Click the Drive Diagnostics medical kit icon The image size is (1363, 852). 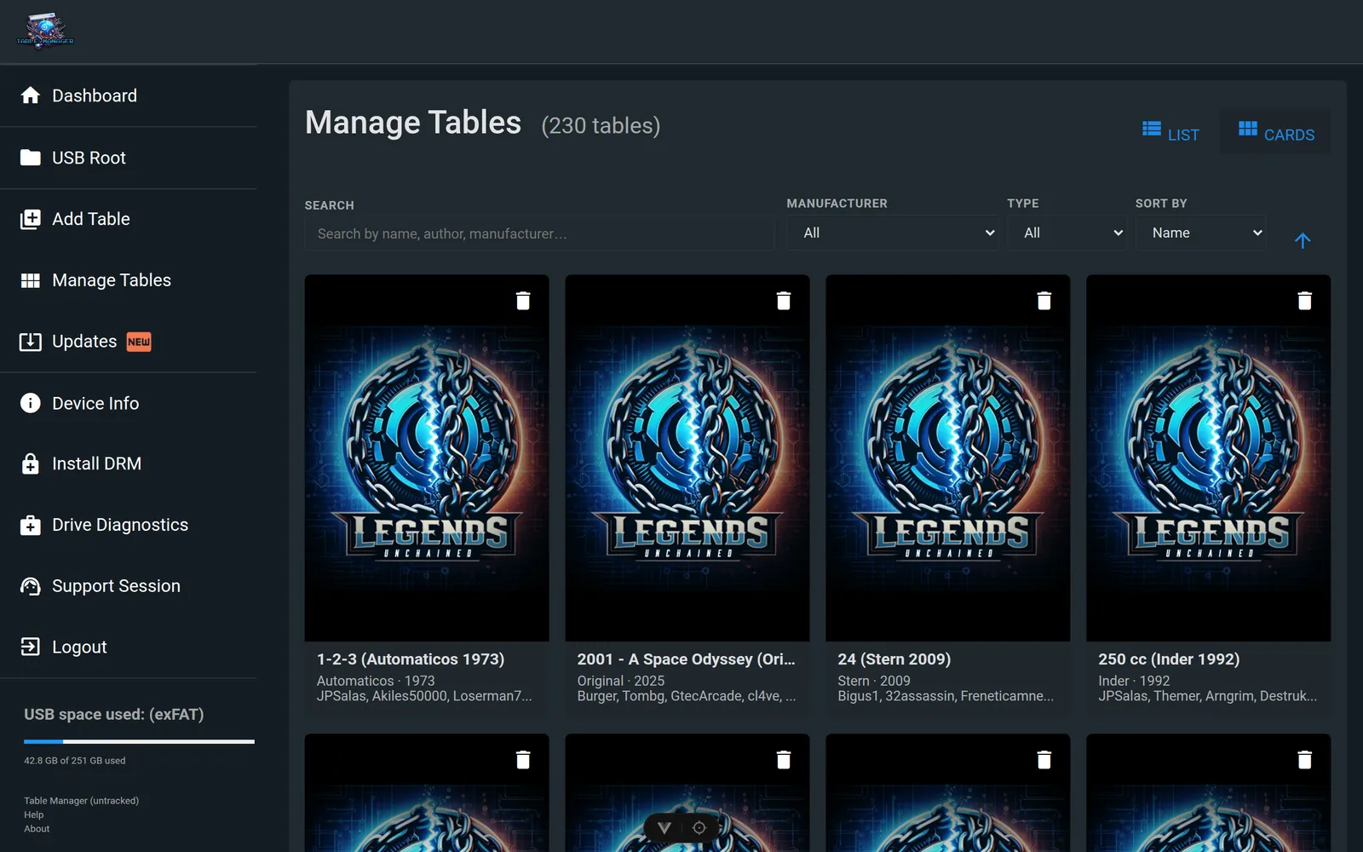click(x=31, y=525)
